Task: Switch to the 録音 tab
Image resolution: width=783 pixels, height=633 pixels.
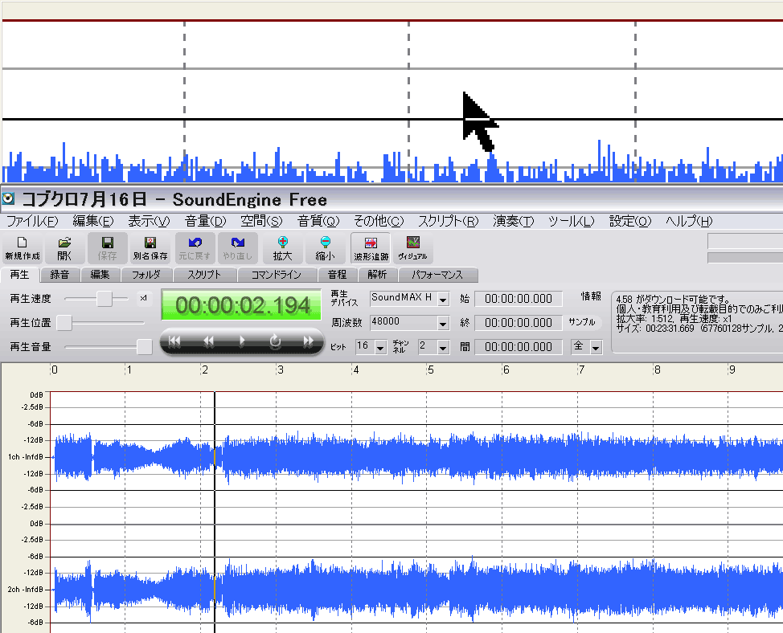Action: point(59,275)
